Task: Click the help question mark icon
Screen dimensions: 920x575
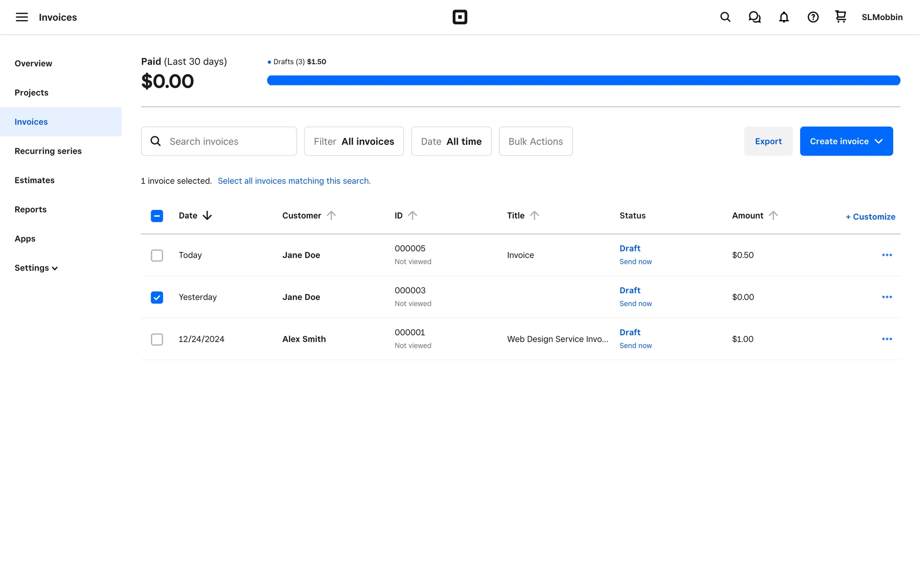Action: point(813,17)
